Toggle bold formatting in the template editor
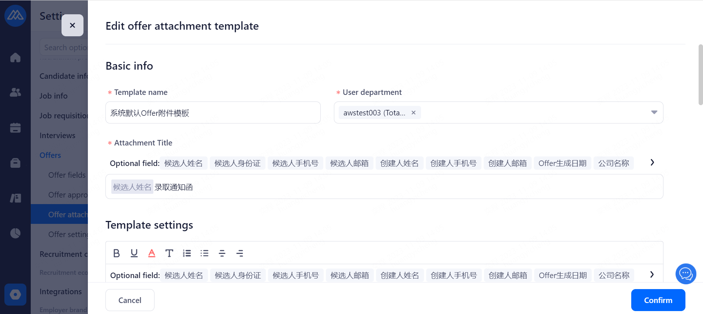The width and height of the screenshot is (703, 314). [x=116, y=253]
